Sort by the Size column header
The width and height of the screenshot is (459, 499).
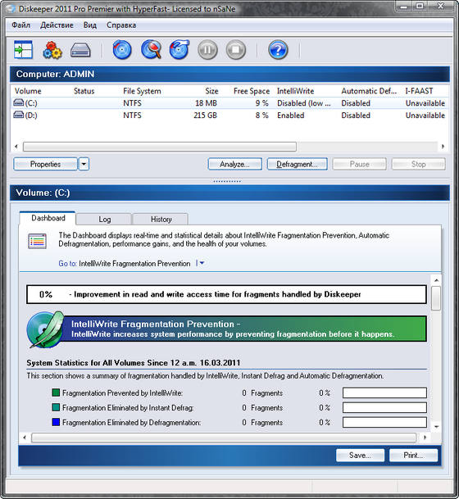point(211,91)
